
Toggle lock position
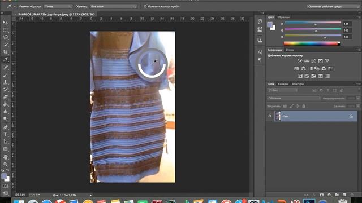pos(298,106)
